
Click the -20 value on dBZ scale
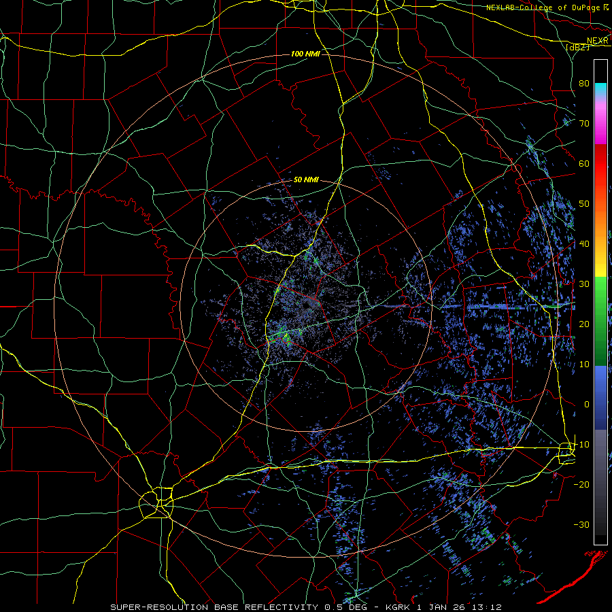point(581,485)
